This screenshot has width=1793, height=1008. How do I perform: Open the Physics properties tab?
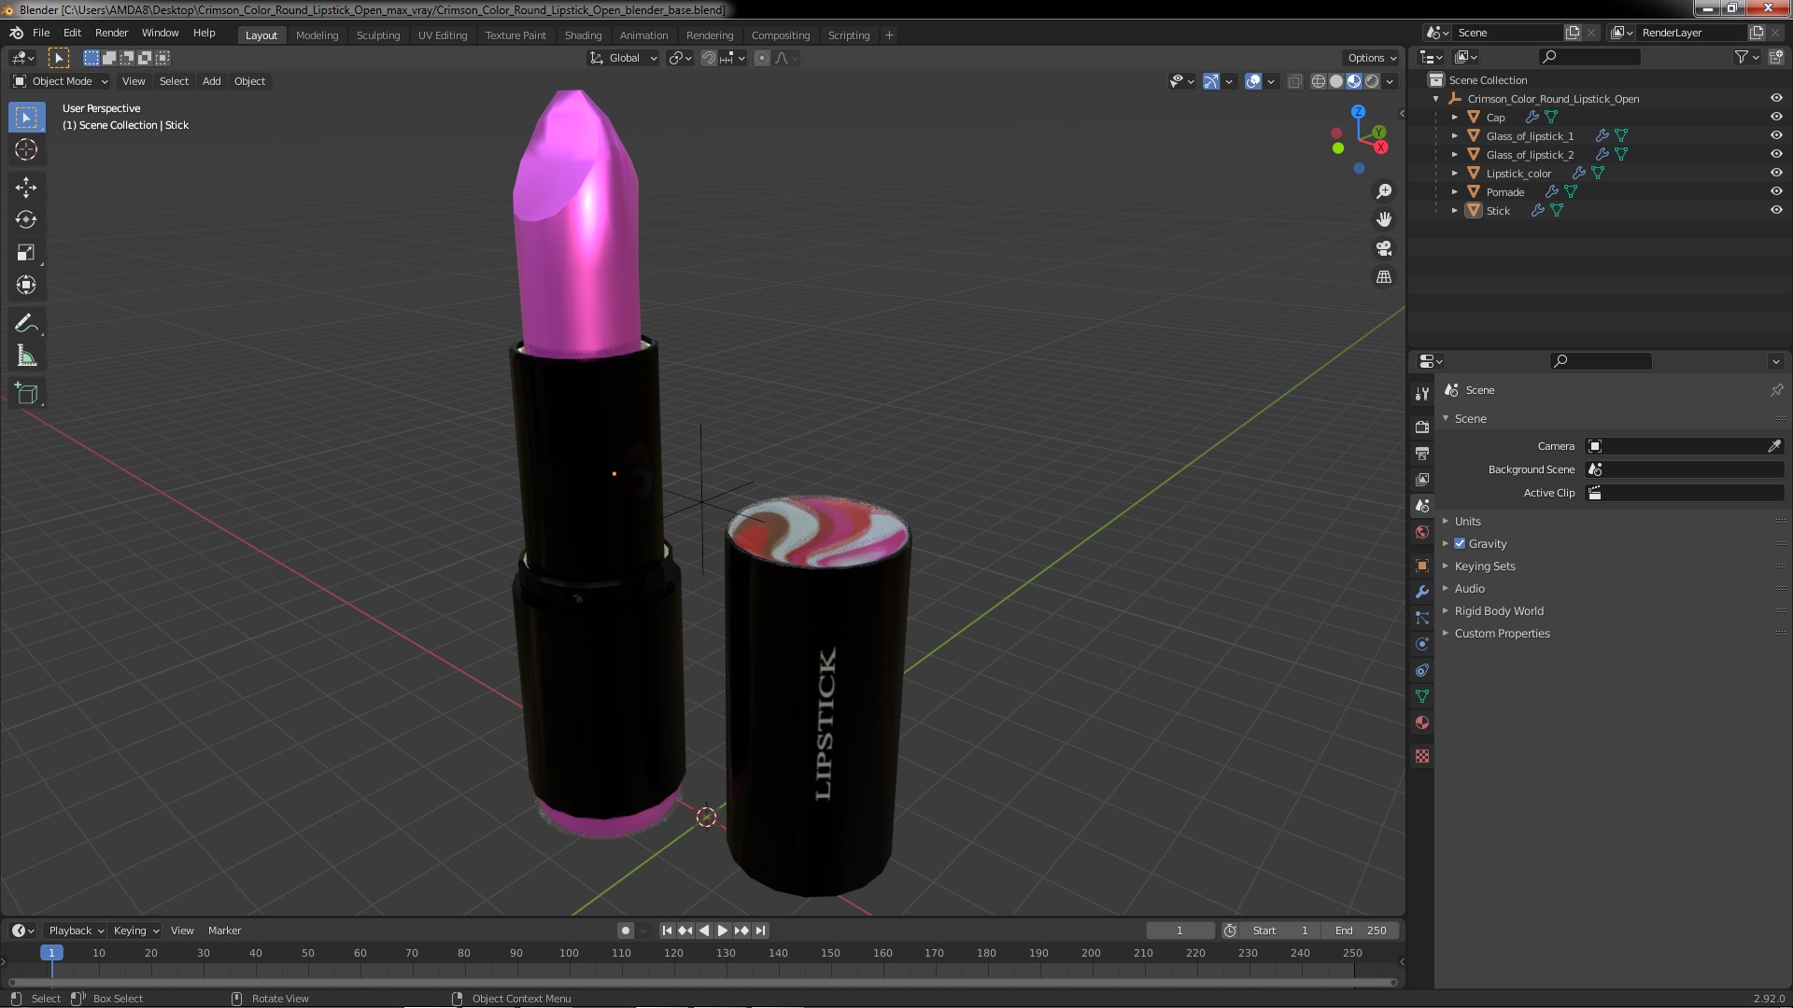pos(1422,644)
